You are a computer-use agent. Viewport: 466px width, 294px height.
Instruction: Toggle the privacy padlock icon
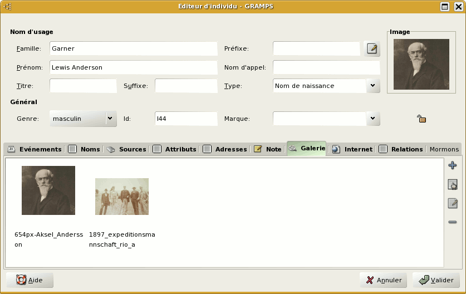pyautogui.click(x=421, y=119)
